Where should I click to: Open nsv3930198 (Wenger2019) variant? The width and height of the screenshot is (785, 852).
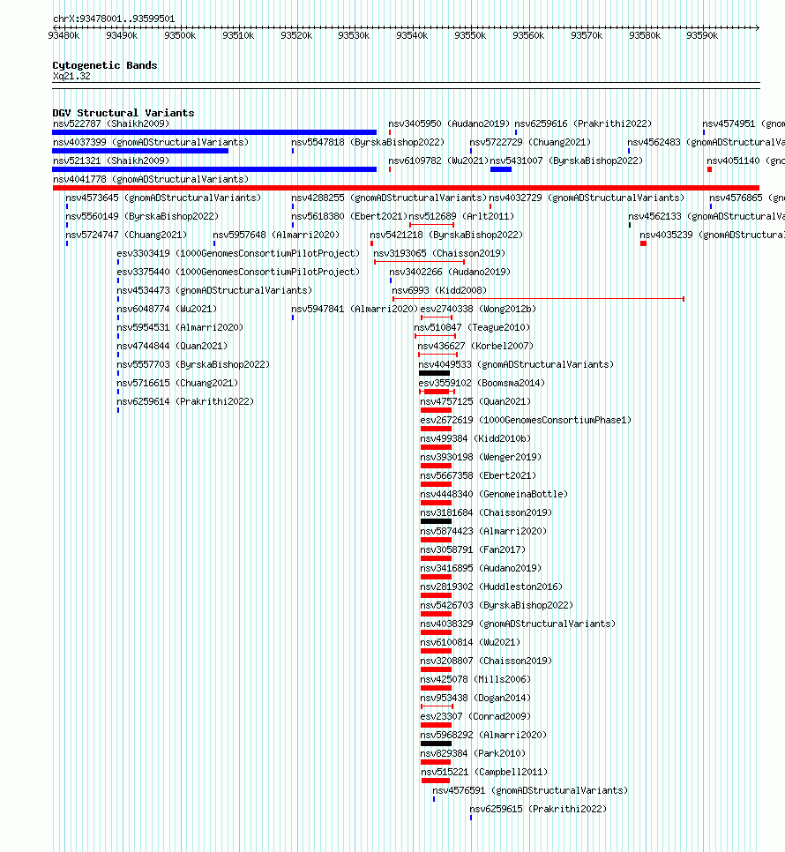point(481,457)
